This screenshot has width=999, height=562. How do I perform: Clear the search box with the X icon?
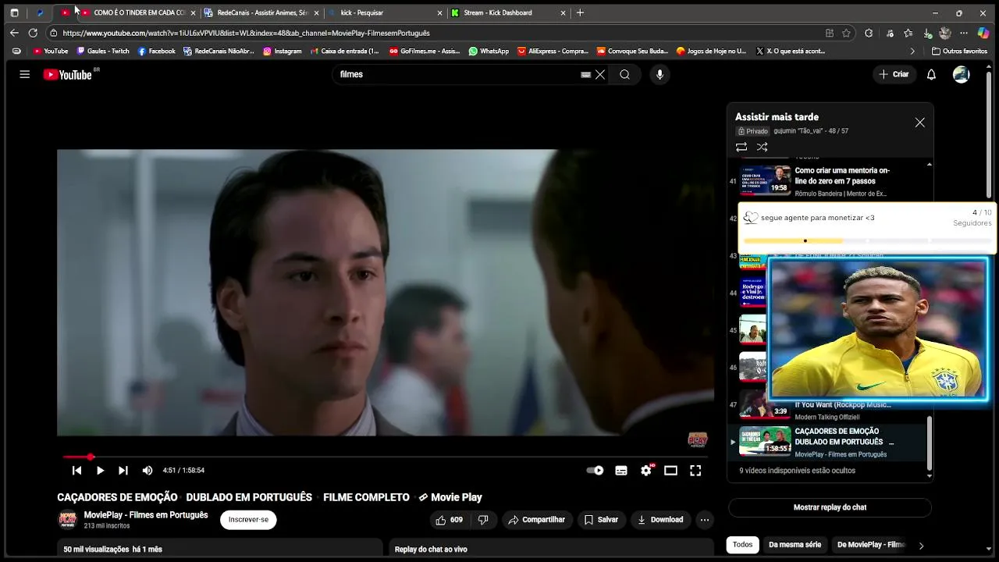pyautogui.click(x=600, y=74)
